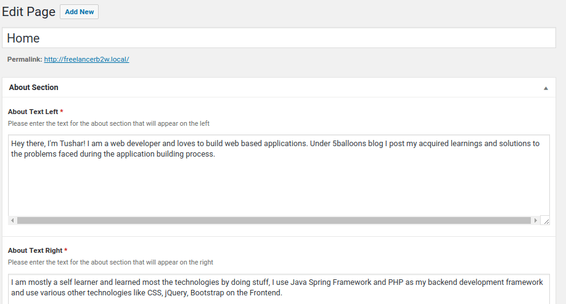Click the help text about appearing on the right
Viewport: 566px width, 304px height.
point(110,262)
